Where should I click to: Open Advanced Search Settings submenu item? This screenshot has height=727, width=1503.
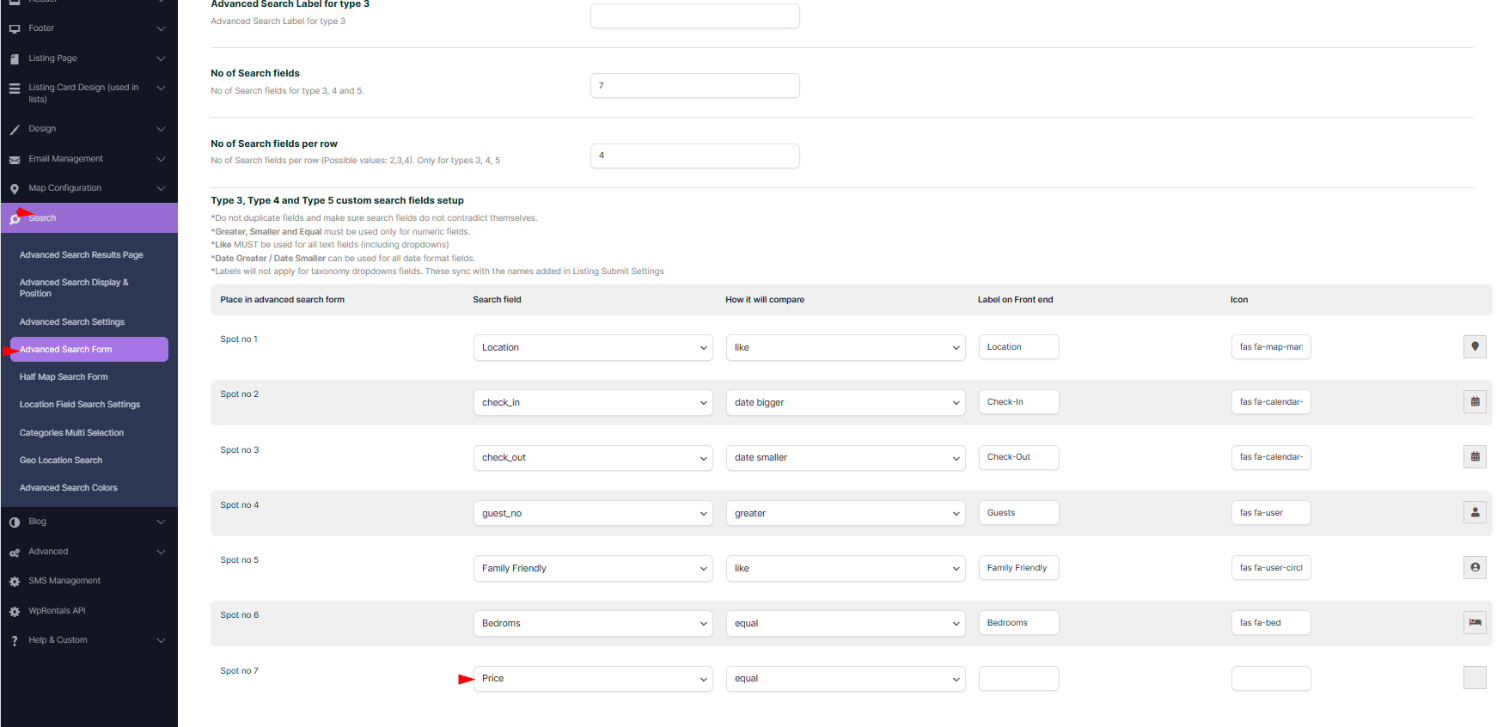click(72, 322)
